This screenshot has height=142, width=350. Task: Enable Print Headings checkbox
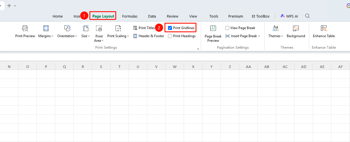(170, 36)
